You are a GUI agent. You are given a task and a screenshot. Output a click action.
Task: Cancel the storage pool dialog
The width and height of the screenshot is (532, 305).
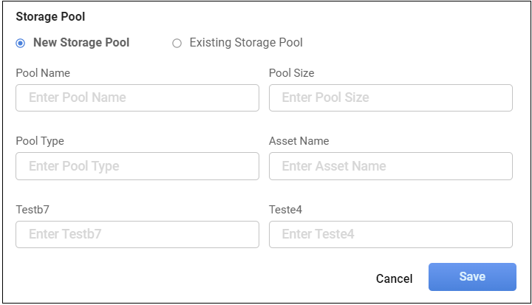[394, 278]
